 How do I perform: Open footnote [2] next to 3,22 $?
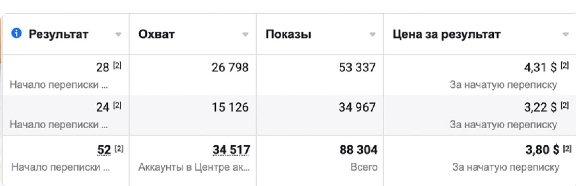(565, 105)
